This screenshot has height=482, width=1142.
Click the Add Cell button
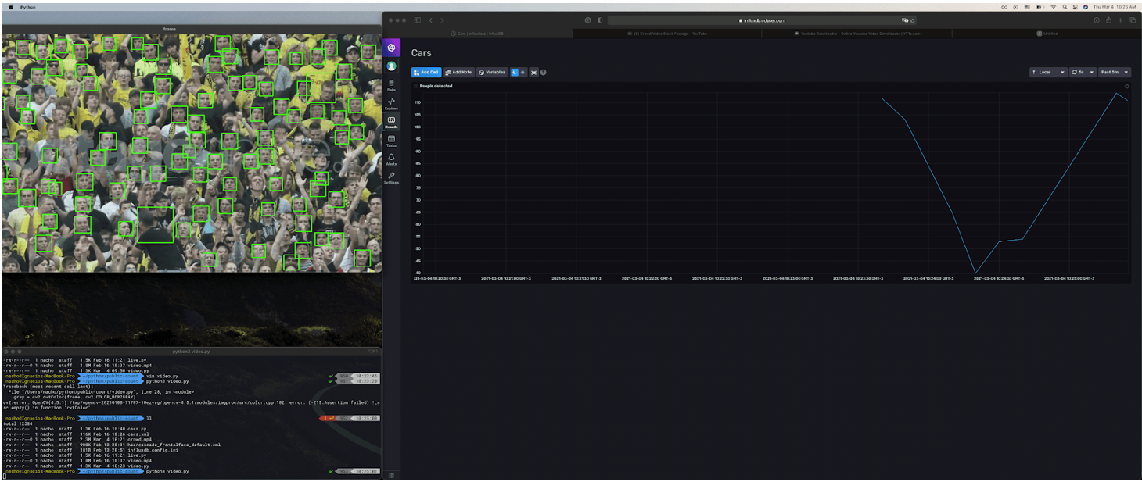tap(426, 72)
